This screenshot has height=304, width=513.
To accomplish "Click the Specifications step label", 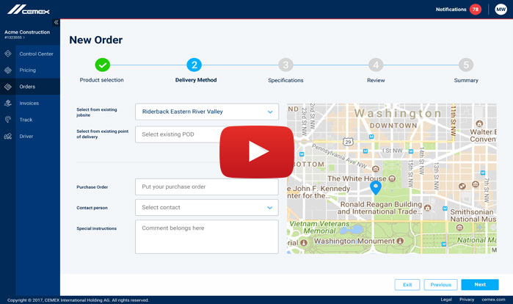I will pyautogui.click(x=285, y=80).
